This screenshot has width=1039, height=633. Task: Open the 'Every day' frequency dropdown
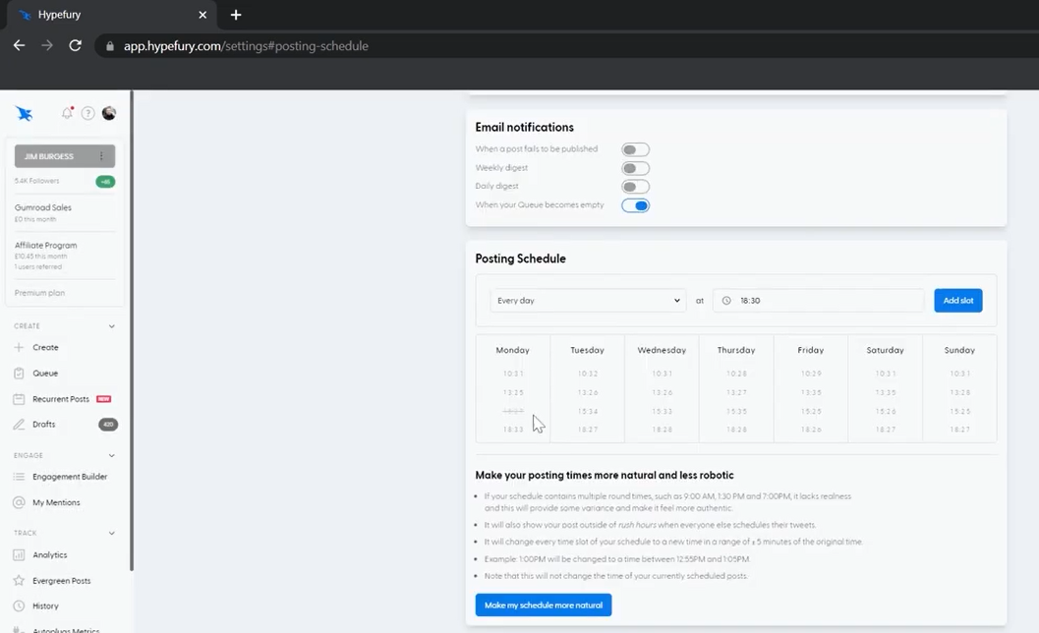pyautogui.click(x=587, y=300)
